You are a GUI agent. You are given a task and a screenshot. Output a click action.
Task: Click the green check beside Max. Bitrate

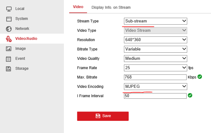200,76
